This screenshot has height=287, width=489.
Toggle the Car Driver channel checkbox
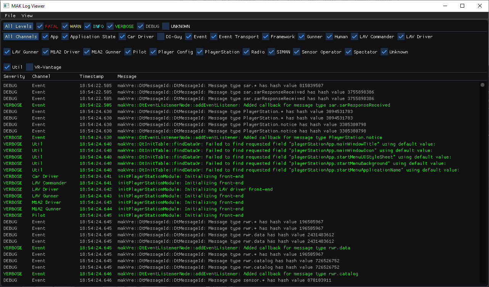(122, 37)
